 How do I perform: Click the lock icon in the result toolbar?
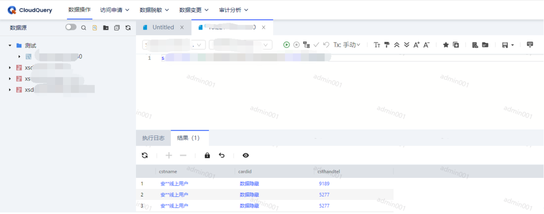208,156
